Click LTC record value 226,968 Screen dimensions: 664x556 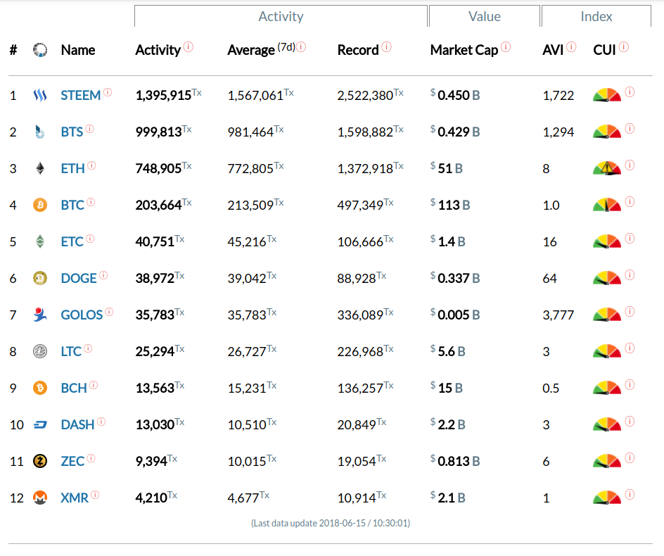pyautogui.click(x=366, y=351)
